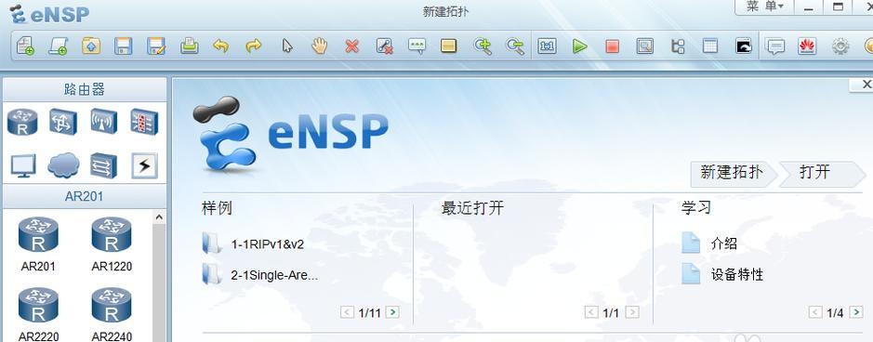
Task: Click the device list scrollbar thumb
Action: pos(159,283)
